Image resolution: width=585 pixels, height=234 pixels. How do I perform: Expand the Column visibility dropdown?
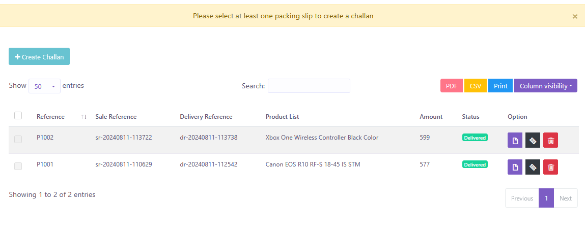coord(545,86)
